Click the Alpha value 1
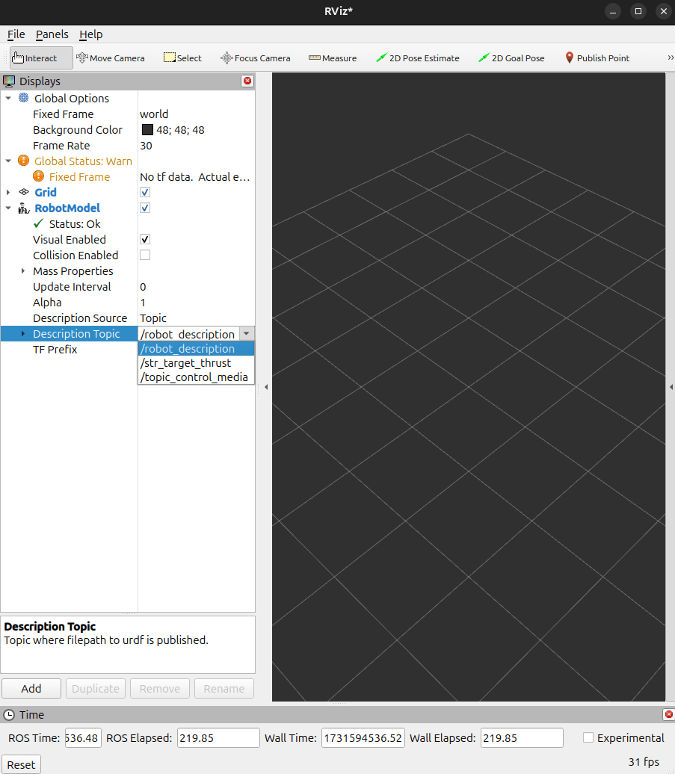Image resolution: width=675 pixels, height=774 pixels. (x=143, y=303)
